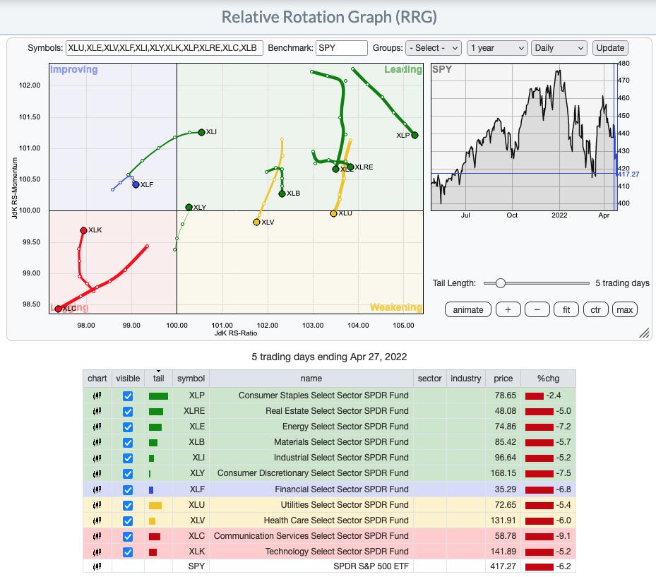The width and height of the screenshot is (656, 577).
Task: Click the XLF blue tail swatch
Action: point(151,489)
